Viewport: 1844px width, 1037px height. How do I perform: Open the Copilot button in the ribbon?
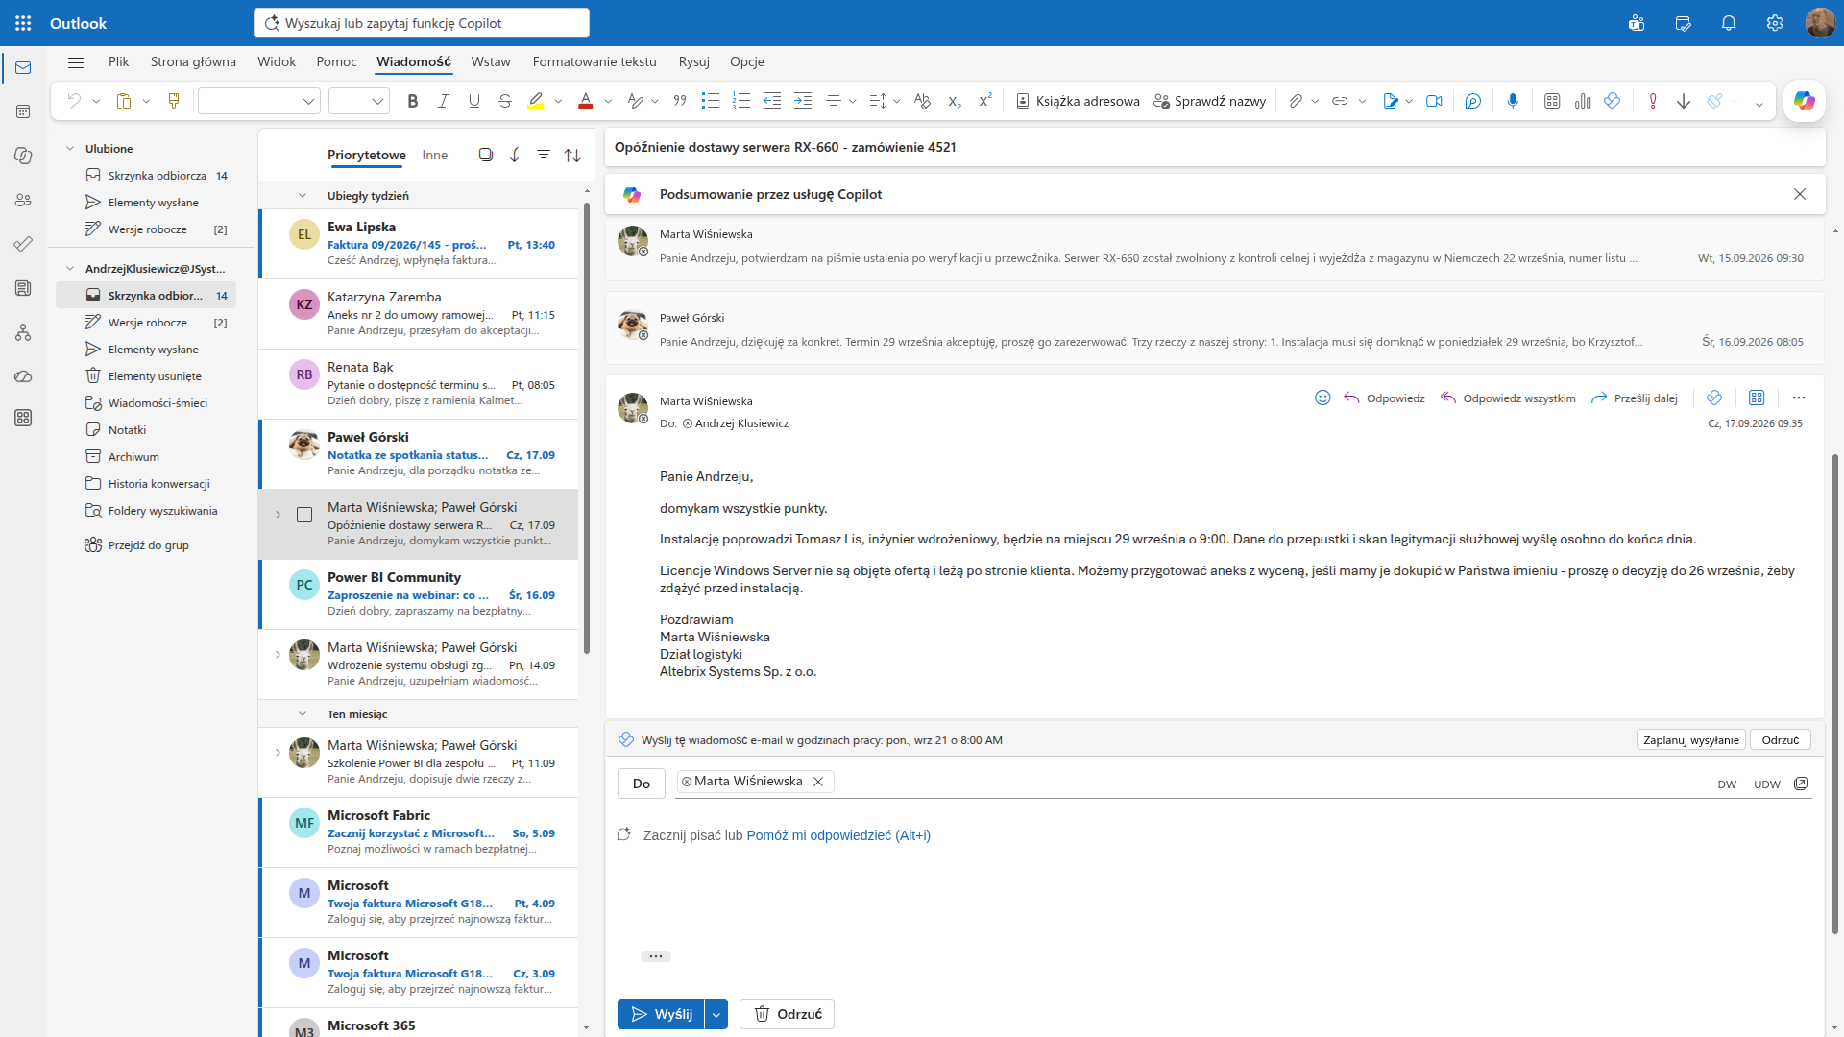tap(1805, 101)
